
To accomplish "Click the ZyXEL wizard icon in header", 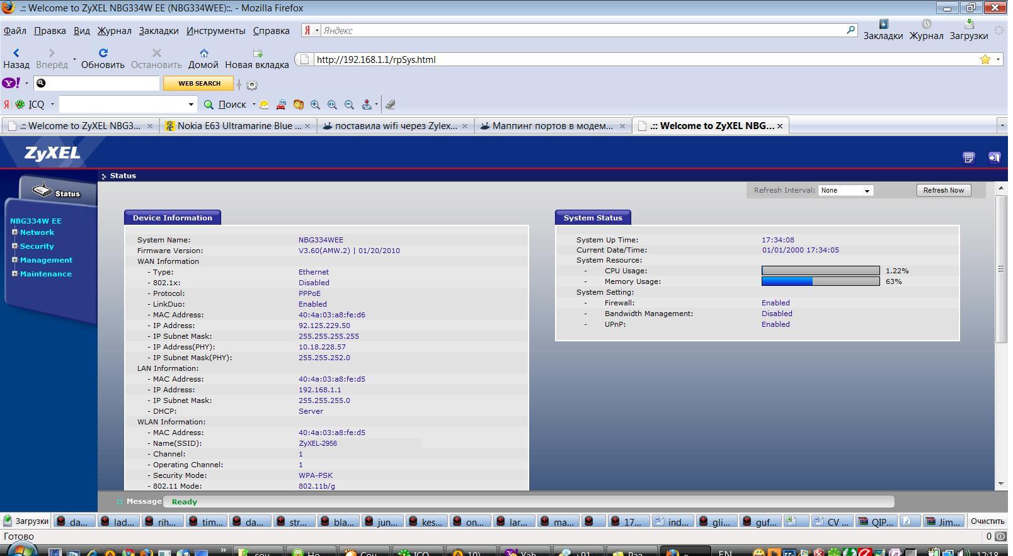I will click(969, 157).
